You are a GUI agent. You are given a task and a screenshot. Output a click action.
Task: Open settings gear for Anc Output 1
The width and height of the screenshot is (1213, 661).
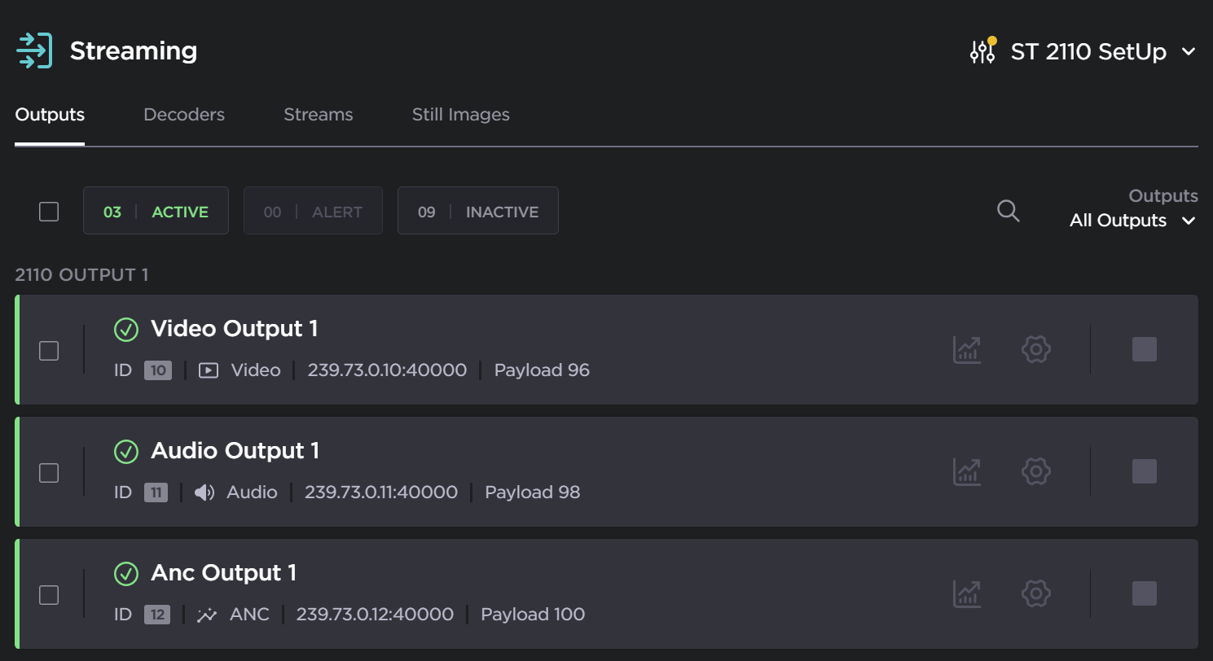[1035, 594]
